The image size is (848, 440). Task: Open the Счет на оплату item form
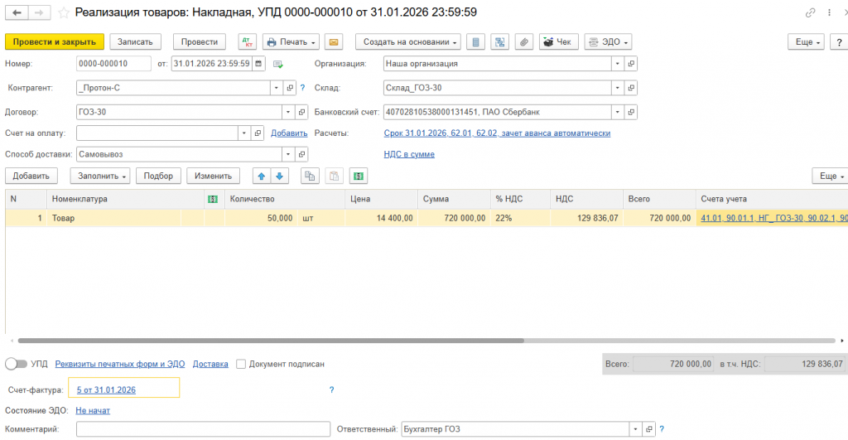click(258, 133)
